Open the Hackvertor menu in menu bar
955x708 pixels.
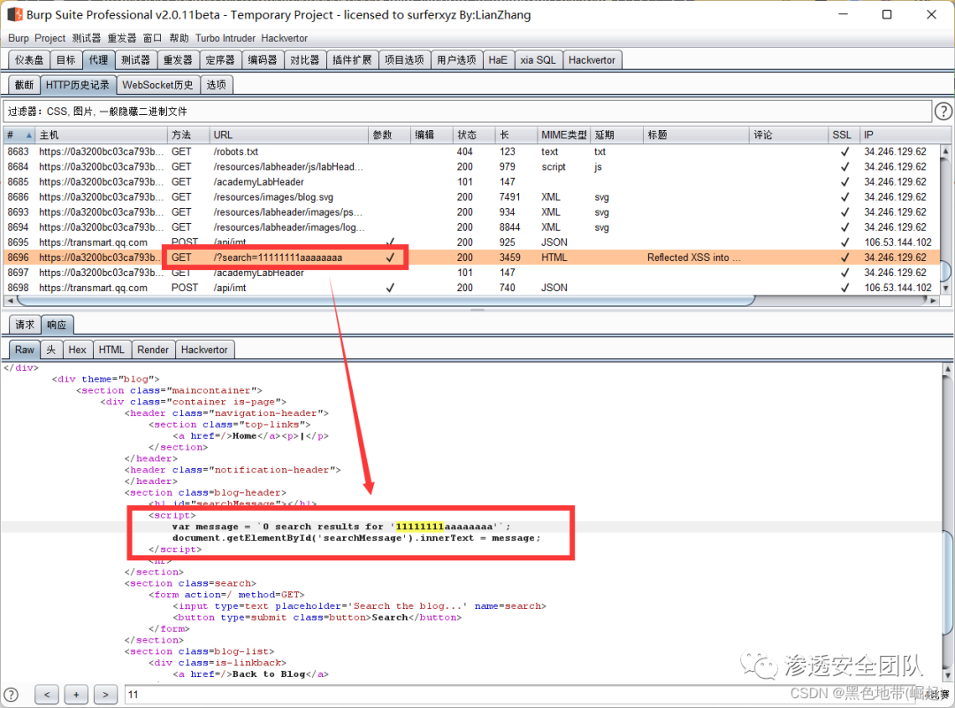point(285,38)
